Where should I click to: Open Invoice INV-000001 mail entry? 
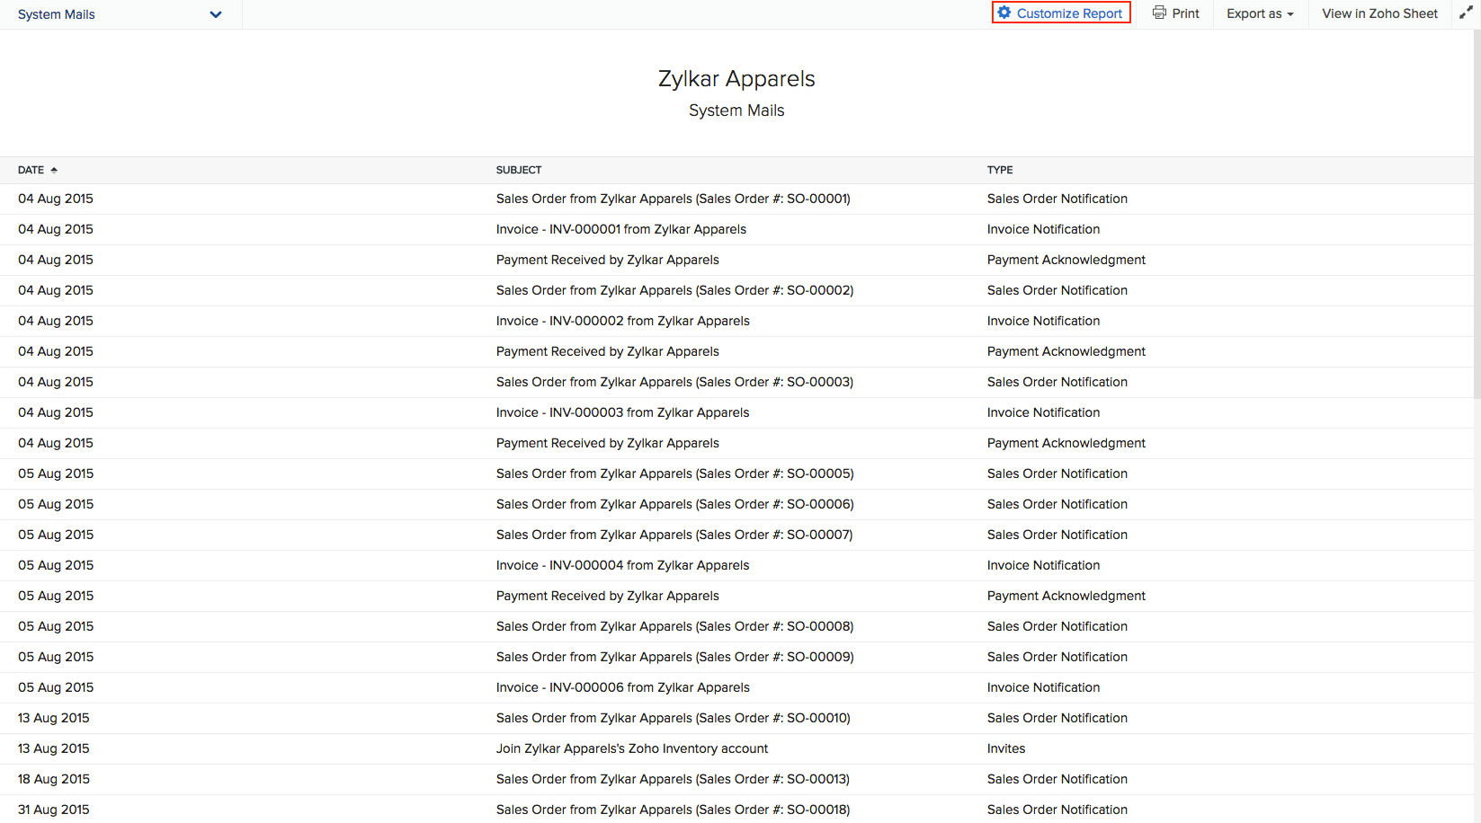620,229
